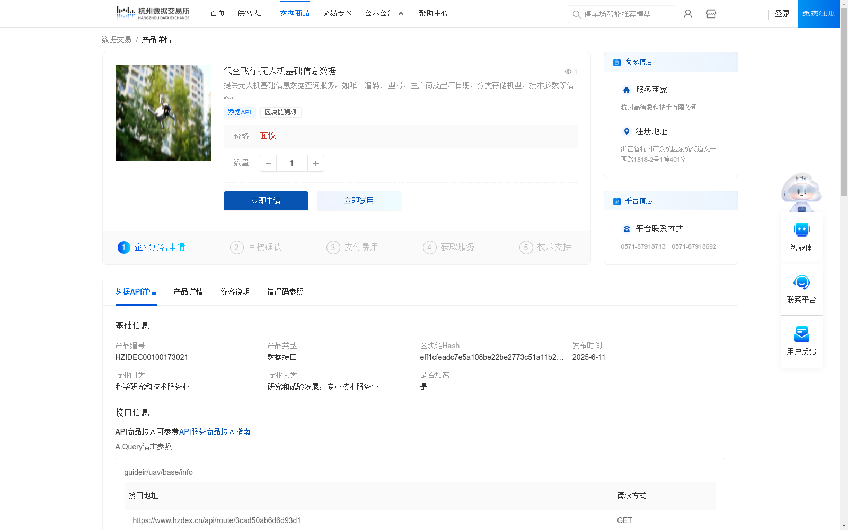Open 供需大厅 navigation item
Screen dimensions: 848x530
point(252,13)
